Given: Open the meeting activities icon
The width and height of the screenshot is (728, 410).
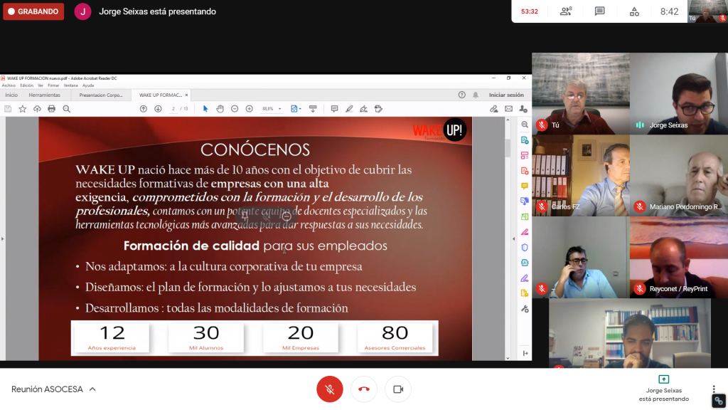Looking at the screenshot, I should tap(634, 11).
